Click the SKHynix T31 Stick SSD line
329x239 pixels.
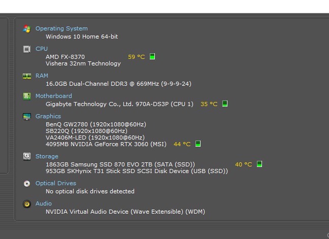[x=137, y=171]
